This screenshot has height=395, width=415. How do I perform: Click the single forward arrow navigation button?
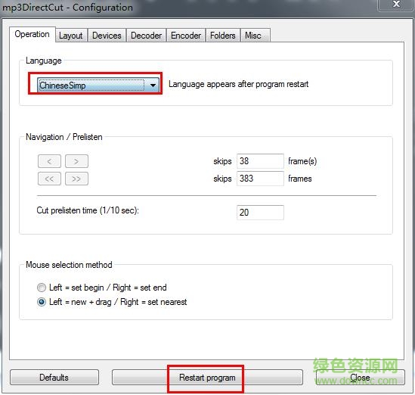76,161
